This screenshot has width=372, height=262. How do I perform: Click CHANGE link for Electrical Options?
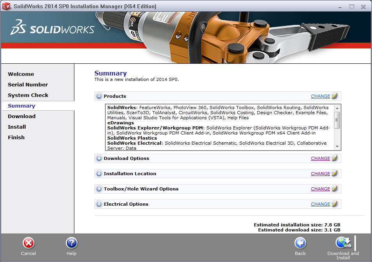click(x=320, y=204)
